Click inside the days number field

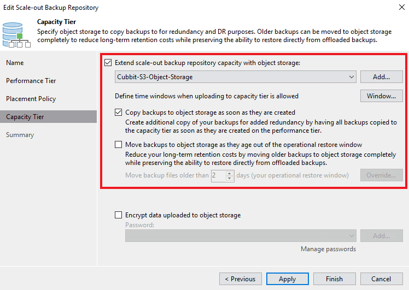click(x=218, y=175)
